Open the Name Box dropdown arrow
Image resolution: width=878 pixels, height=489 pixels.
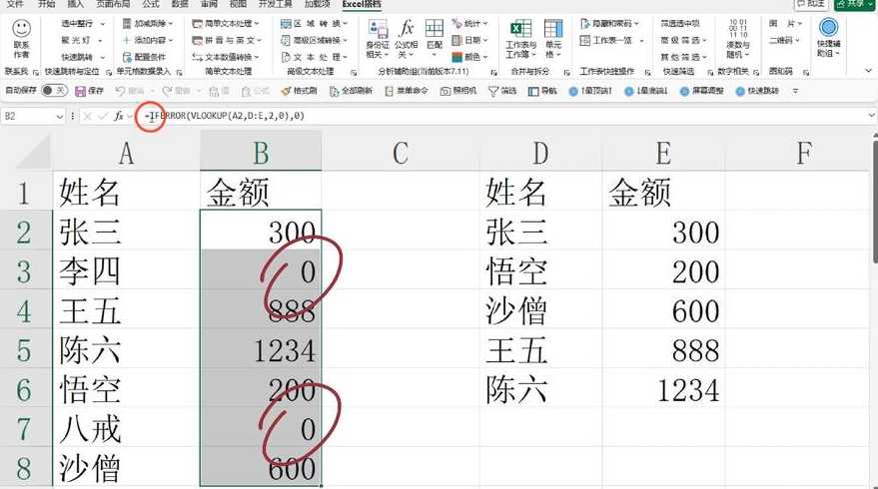(x=59, y=117)
